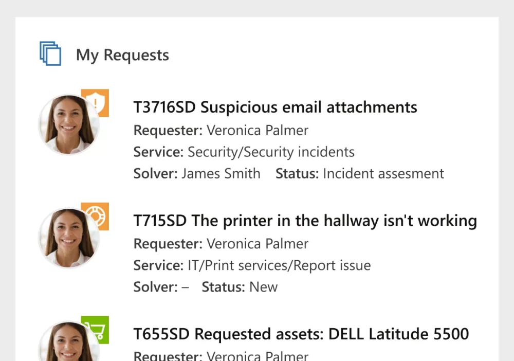The width and height of the screenshot is (514, 361).
Task: Click the My Requests stacked pages icon
Action: coord(50,53)
